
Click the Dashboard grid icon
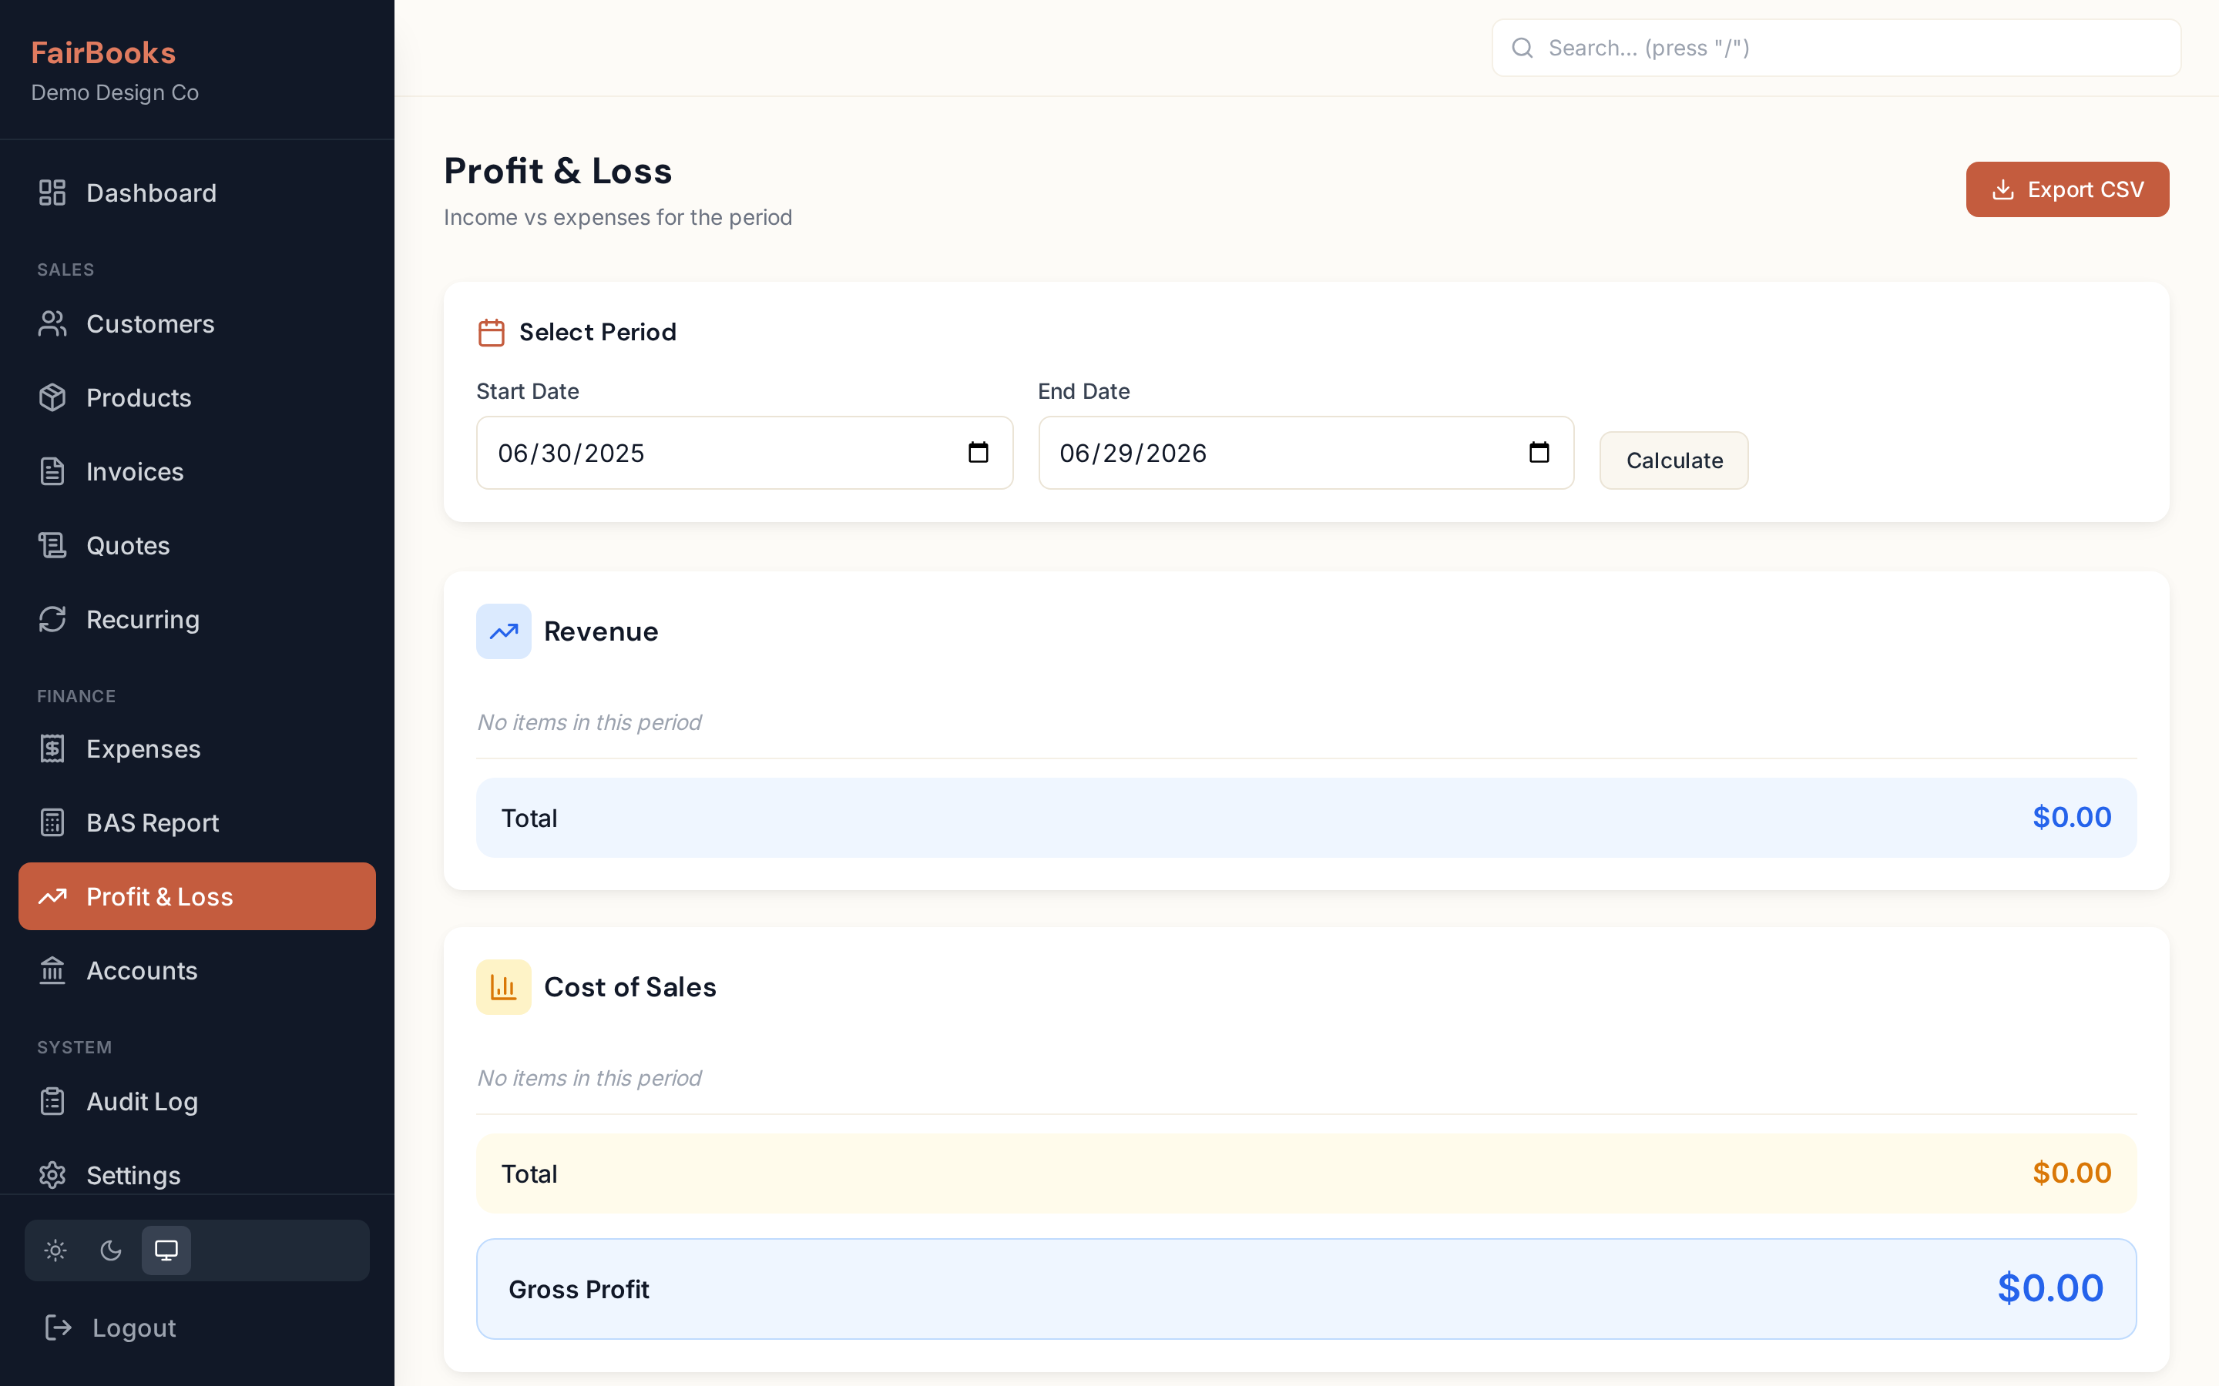[x=52, y=192]
